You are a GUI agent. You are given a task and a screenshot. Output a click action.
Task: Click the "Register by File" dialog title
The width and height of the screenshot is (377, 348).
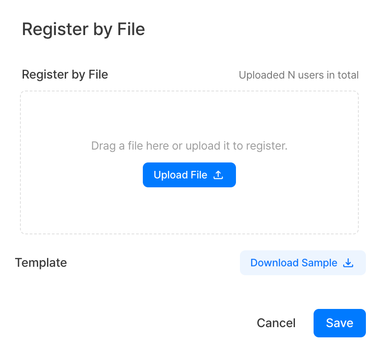pyautogui.click(x=83, y=29)
